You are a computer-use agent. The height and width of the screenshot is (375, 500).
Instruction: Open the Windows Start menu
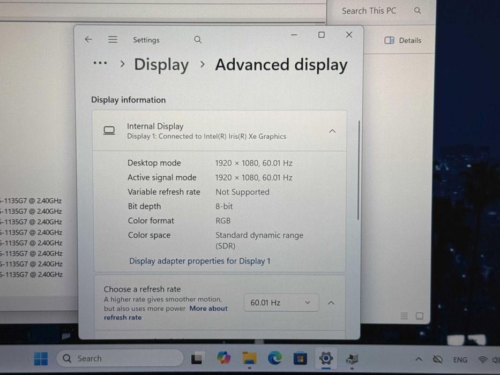tap(41, 359)
